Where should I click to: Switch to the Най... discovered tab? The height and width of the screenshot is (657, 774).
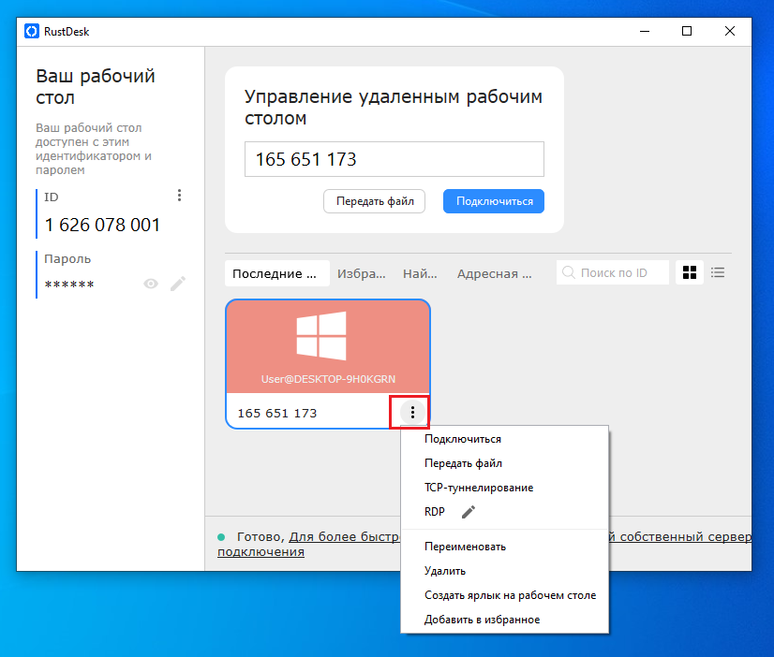(x=420, y=273)
